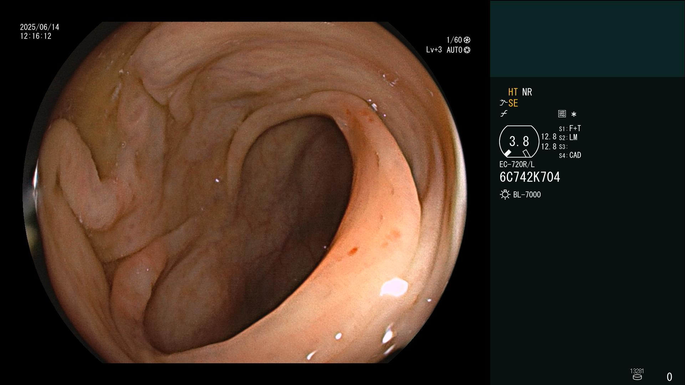Click the HT indicator in the status panel
Image resolution: width=685 pixels, height=385 pixels.
pos(513,92)
